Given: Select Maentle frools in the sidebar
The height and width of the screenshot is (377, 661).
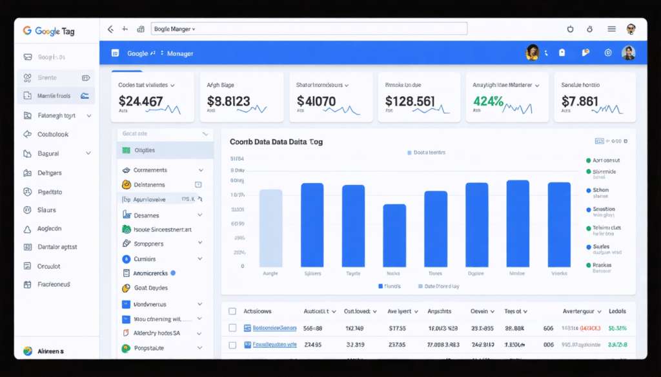Looking at the screenshot, I should point(56,96).
